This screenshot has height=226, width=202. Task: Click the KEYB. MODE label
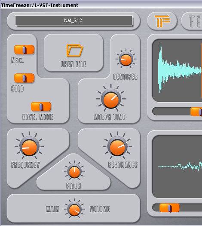[x=38, y=117]
